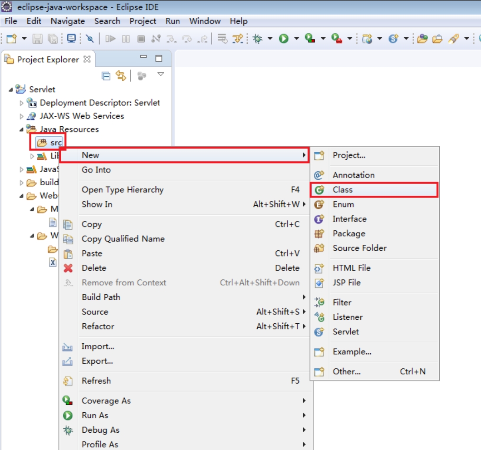
Task: Collapse the Java Resources node
Action: pos(21,130)
